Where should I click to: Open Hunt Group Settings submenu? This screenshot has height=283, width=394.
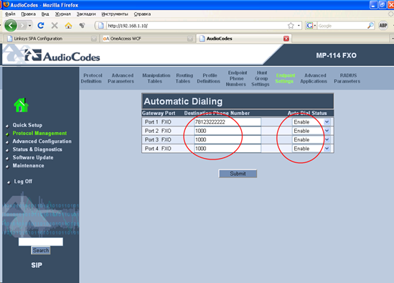pos(261,78)
